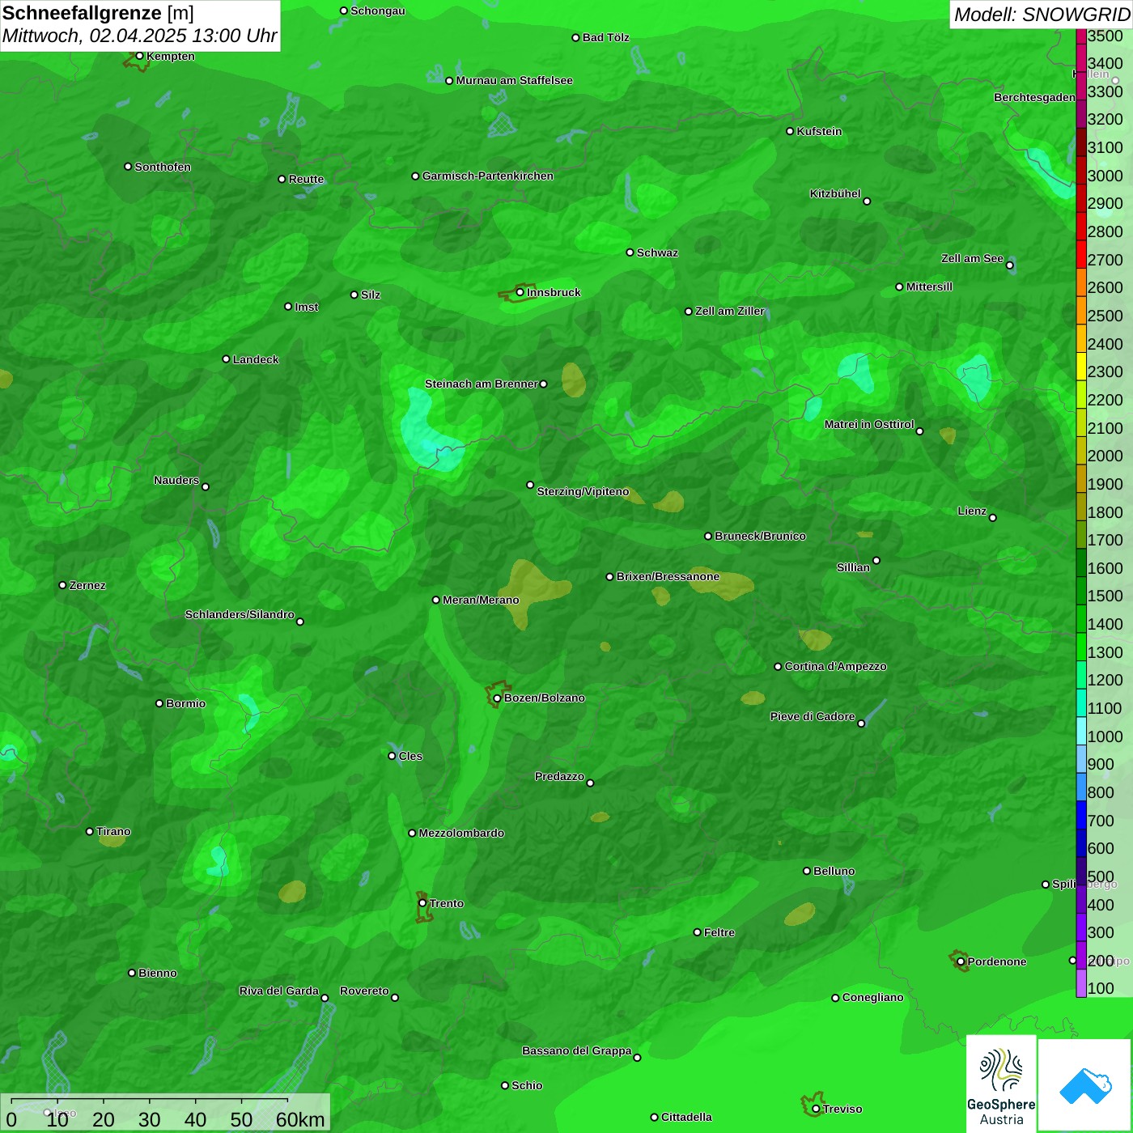Select the Kempten city label
This screenshot has height=1133, width=1133.
point(170,56)
